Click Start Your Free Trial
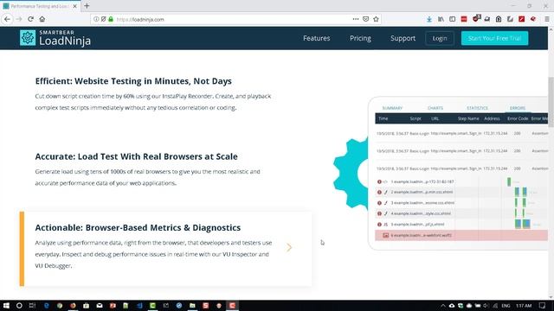This screenshot has width=554, height=311. coord(494,38)
